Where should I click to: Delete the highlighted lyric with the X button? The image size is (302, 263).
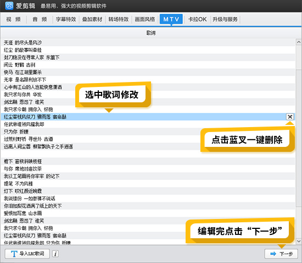pyautogui.click(x=290, y=117)
